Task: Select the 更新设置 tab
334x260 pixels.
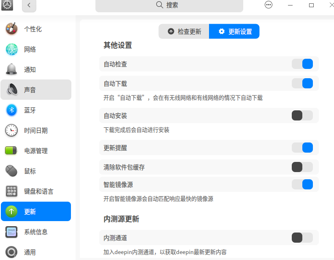Action: tap(234, 31)
